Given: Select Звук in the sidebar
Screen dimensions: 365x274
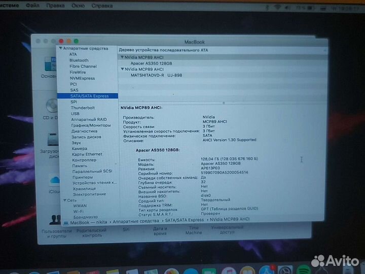Looking at the screenshot, I should (x=77, y=143).
